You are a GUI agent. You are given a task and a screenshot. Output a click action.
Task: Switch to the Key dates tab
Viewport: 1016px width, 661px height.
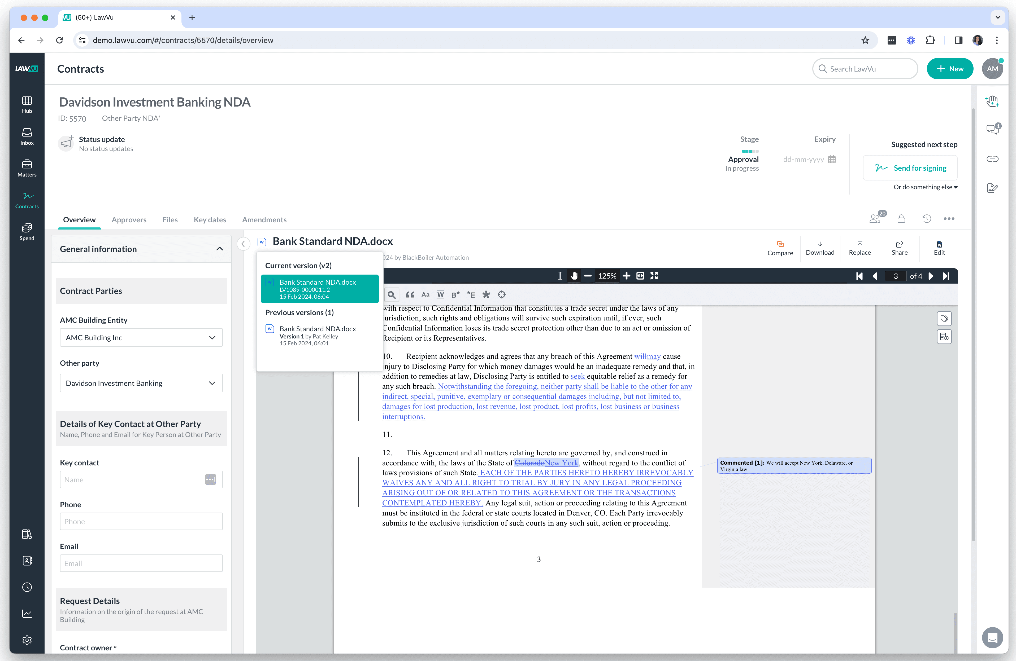[210, 220]
